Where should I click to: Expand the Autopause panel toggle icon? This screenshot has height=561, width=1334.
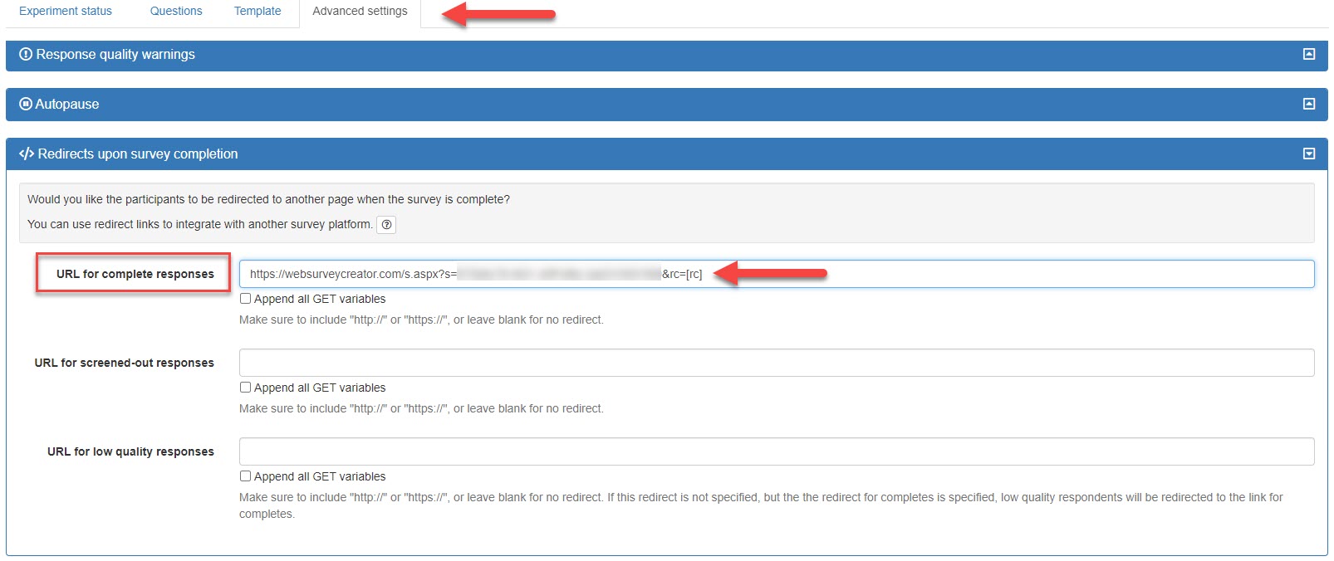pyautogui.click(x=1309, y=104)
